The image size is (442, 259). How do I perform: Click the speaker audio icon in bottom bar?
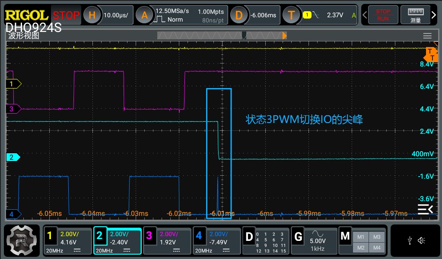coord(421,240)
